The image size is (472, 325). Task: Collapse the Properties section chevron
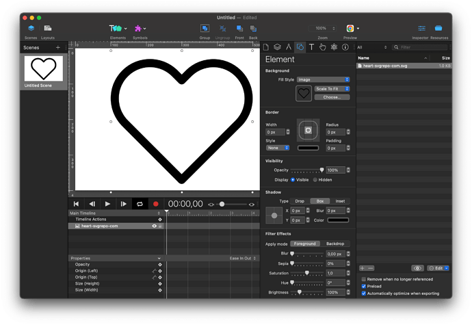point(159,259)
